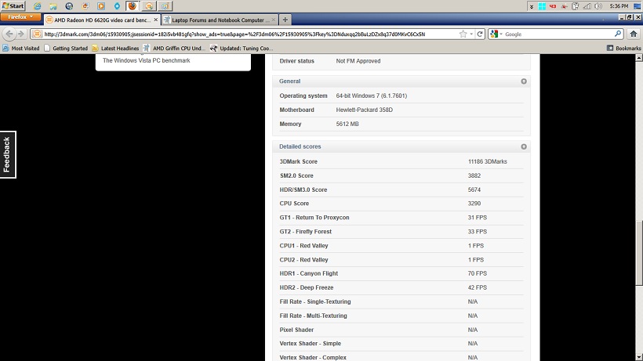Click the 5:36 PM system clock

[x=619, y=6]
